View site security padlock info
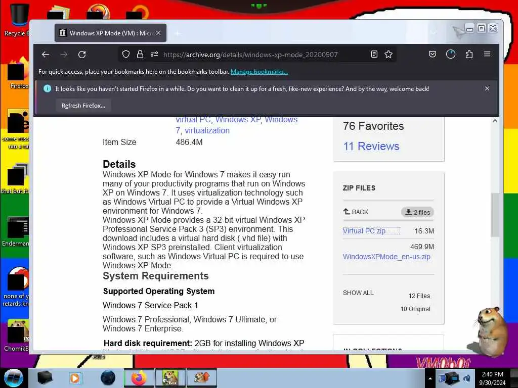Screen dimensions: 518x388 140,54
